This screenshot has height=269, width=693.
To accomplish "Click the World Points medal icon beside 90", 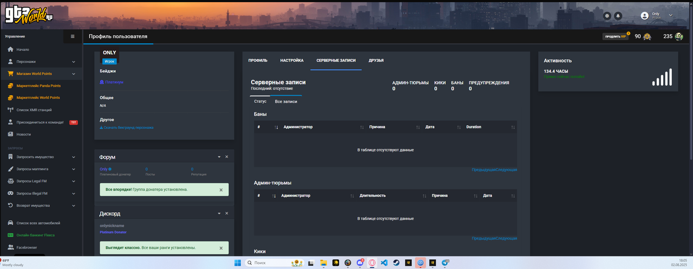I will click(x=647, y=37).
